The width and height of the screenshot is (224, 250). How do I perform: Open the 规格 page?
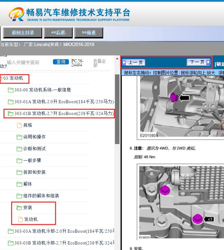click(x=28, y=125)
